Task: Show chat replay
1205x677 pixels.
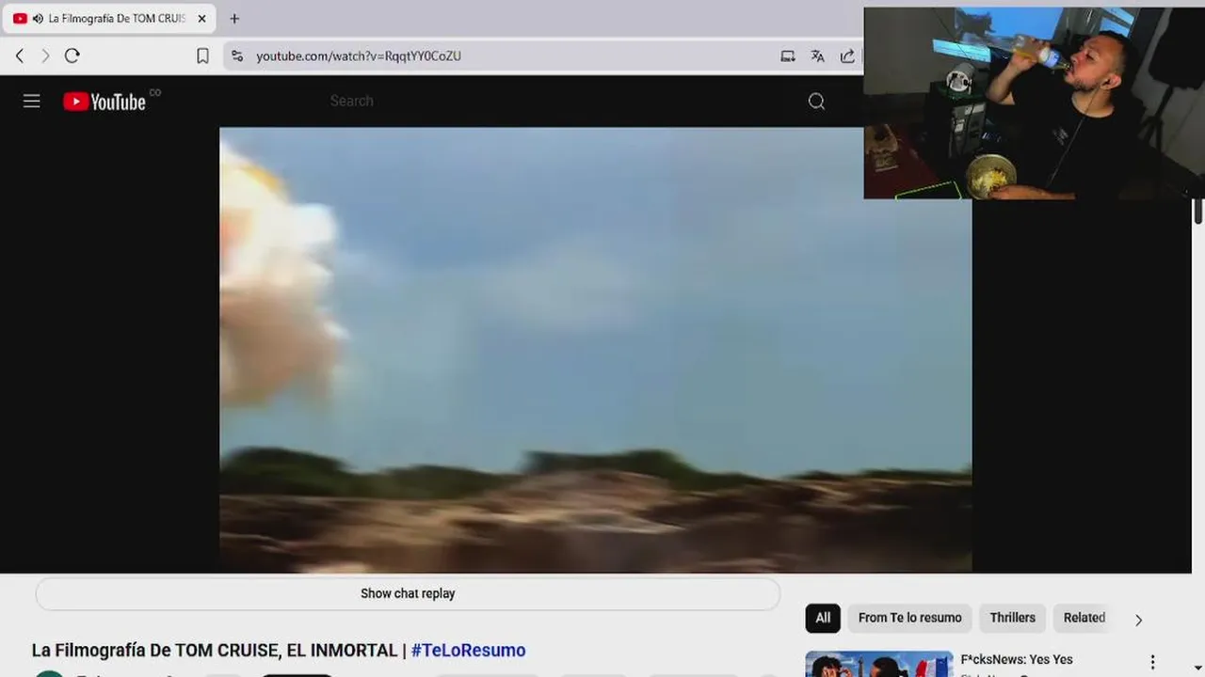Action: click(x=408, y=593)
